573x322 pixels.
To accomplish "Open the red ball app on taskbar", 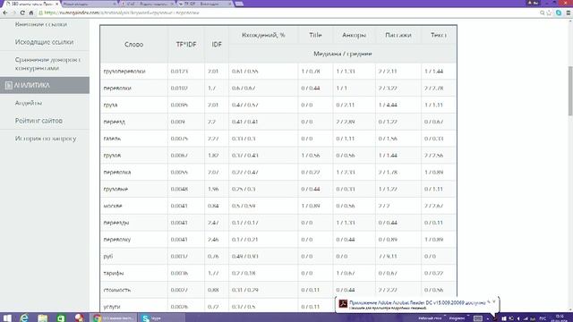I will coord(79,318).
